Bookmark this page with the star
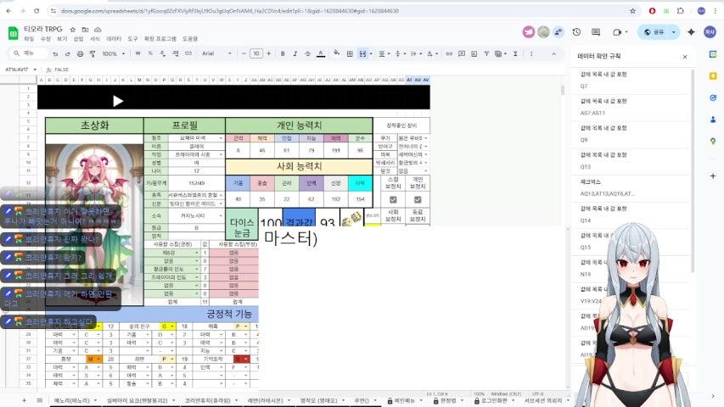 (632, 11)
